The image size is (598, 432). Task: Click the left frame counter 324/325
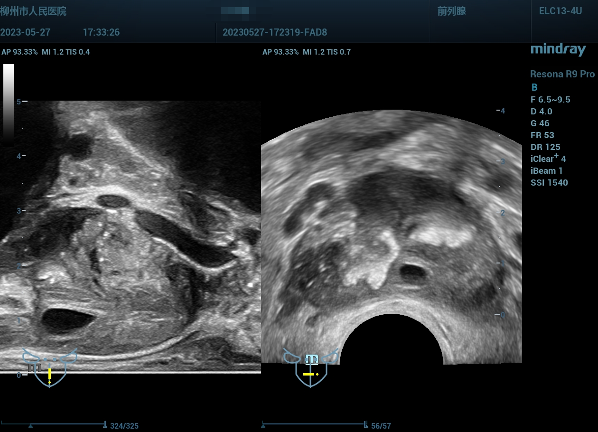tap(124, 426)
